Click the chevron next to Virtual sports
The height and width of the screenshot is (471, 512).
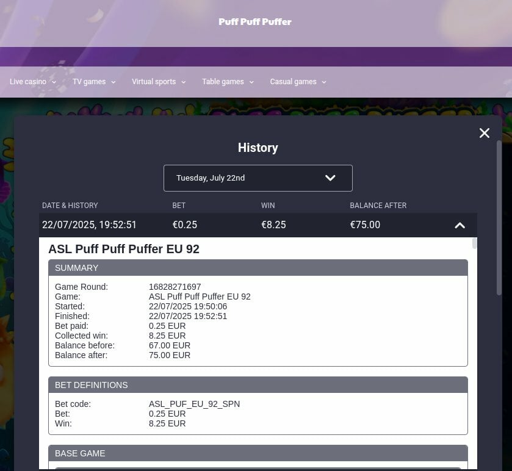point(184,82)
